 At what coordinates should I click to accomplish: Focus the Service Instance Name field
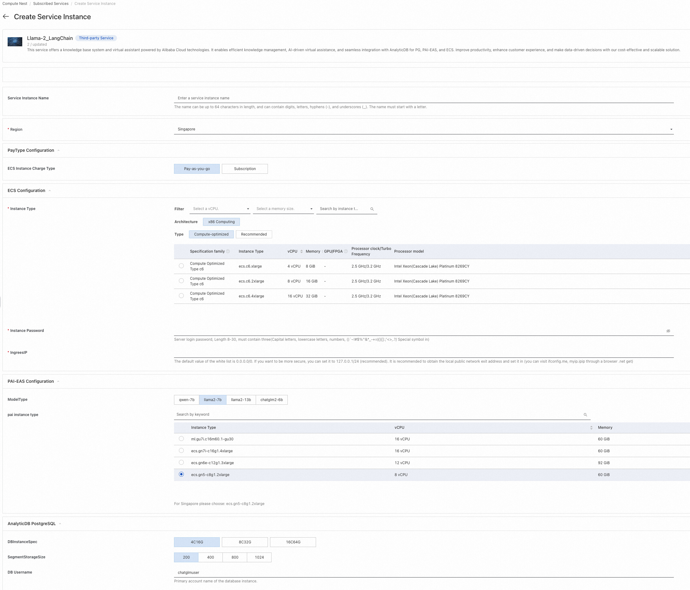424,98
